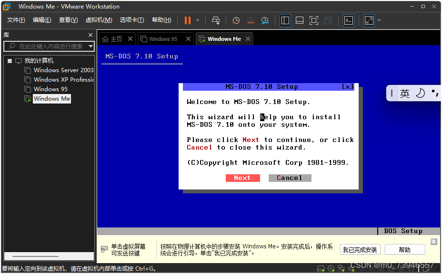This screenshot has width=442, height=274.
Task: Close the Windows Me tab
Action: tap(248, 39)
